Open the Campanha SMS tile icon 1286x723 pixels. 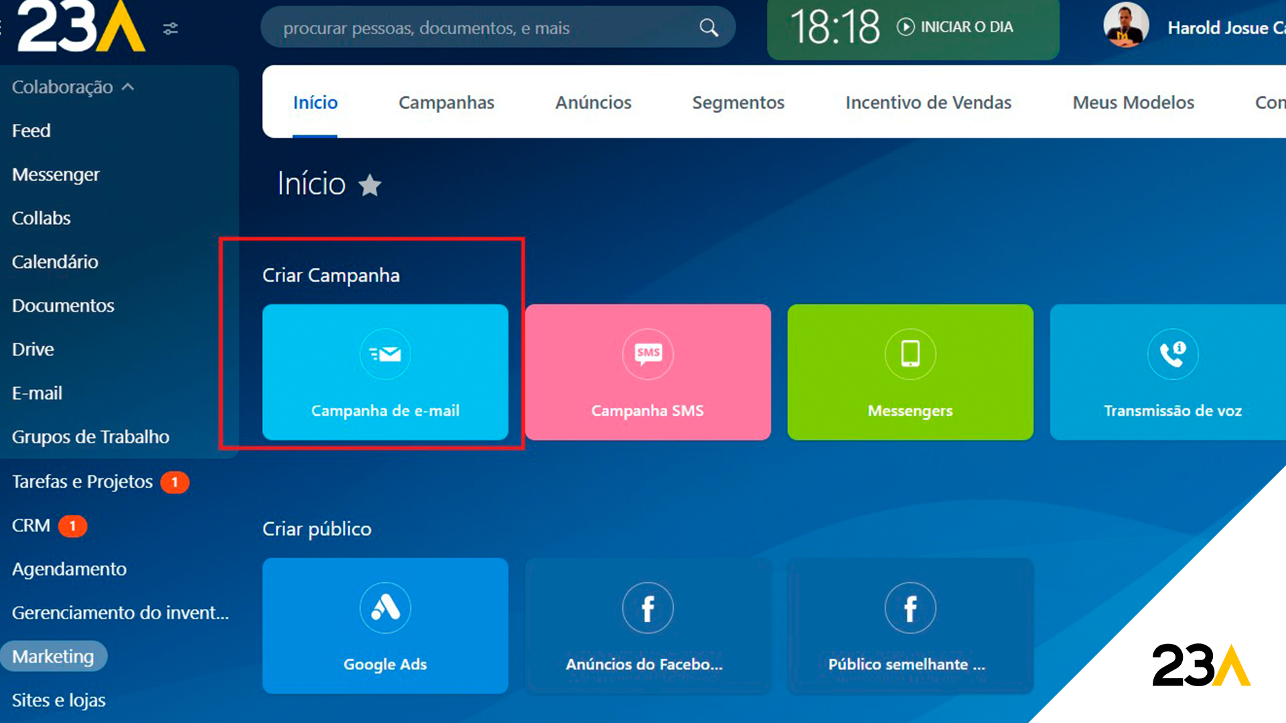click(x=648, y=353)
